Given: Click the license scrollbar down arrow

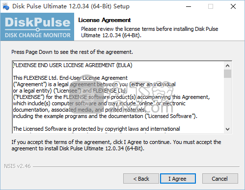Looking at the screenshot, I should tap(227, 129).
